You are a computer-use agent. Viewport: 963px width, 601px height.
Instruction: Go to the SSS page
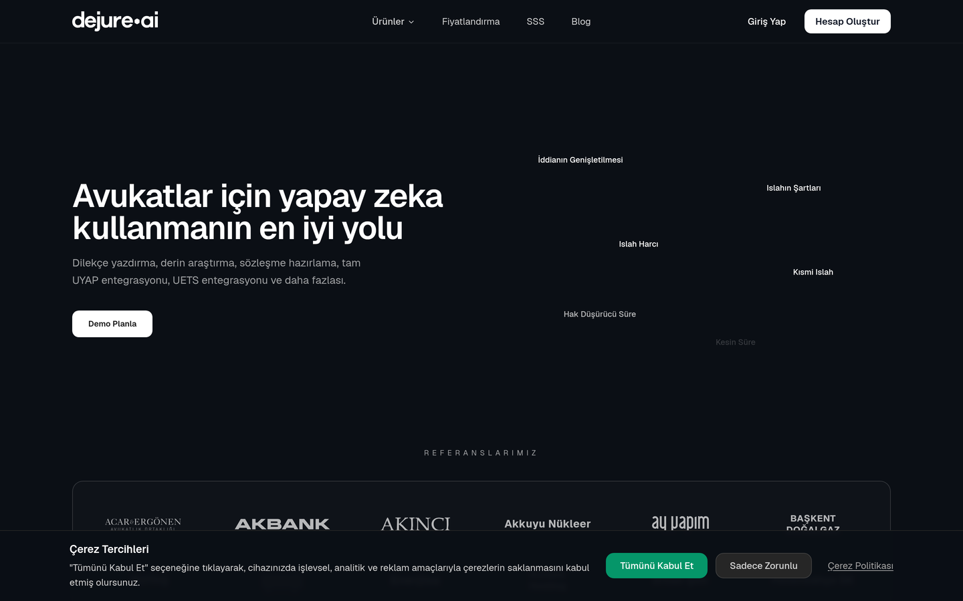point(536,21)
